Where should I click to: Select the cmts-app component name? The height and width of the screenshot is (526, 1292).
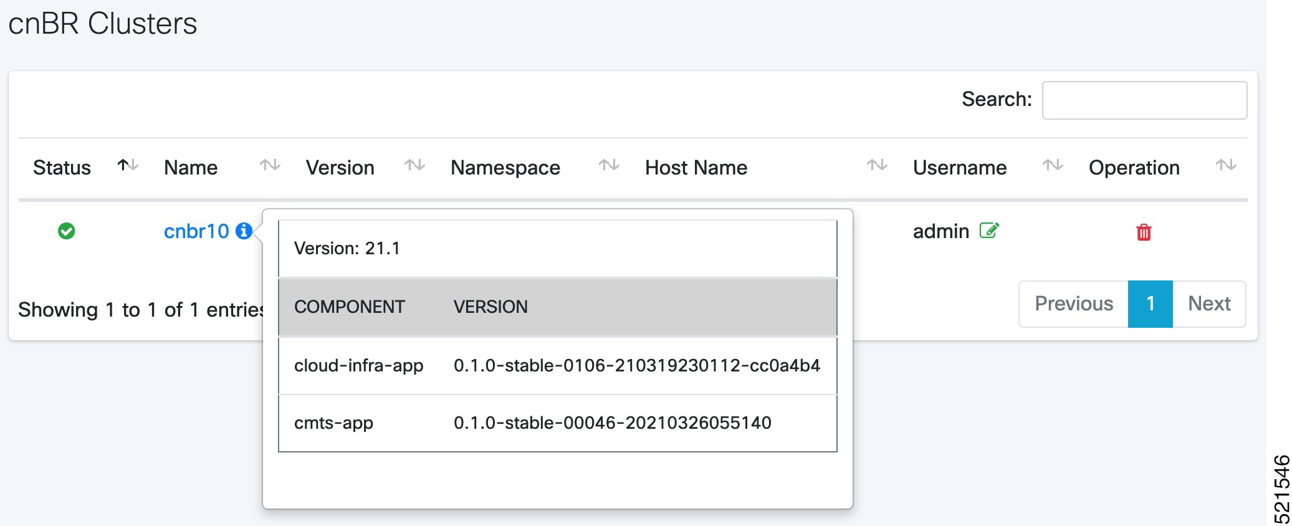click(333, 423)
